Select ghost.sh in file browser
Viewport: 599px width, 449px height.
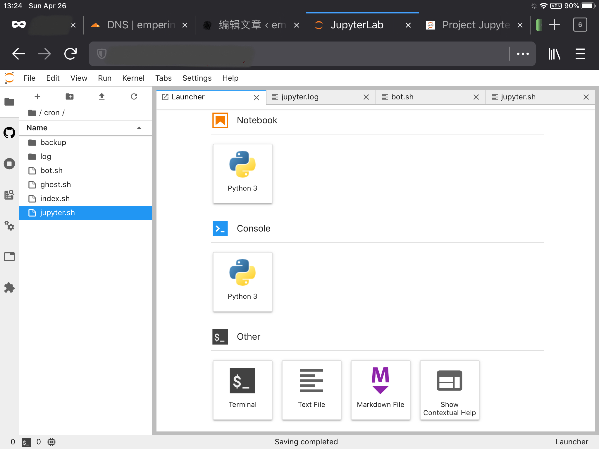[85, 184]
